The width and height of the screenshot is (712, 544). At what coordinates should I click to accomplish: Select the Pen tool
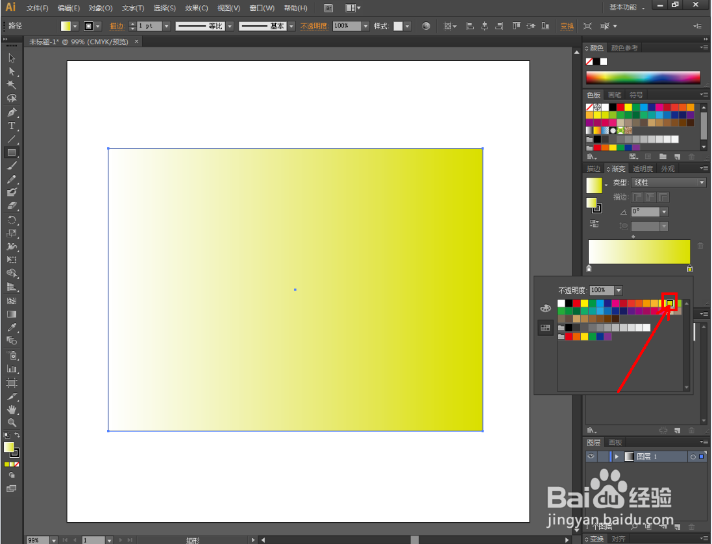(12, 113)
